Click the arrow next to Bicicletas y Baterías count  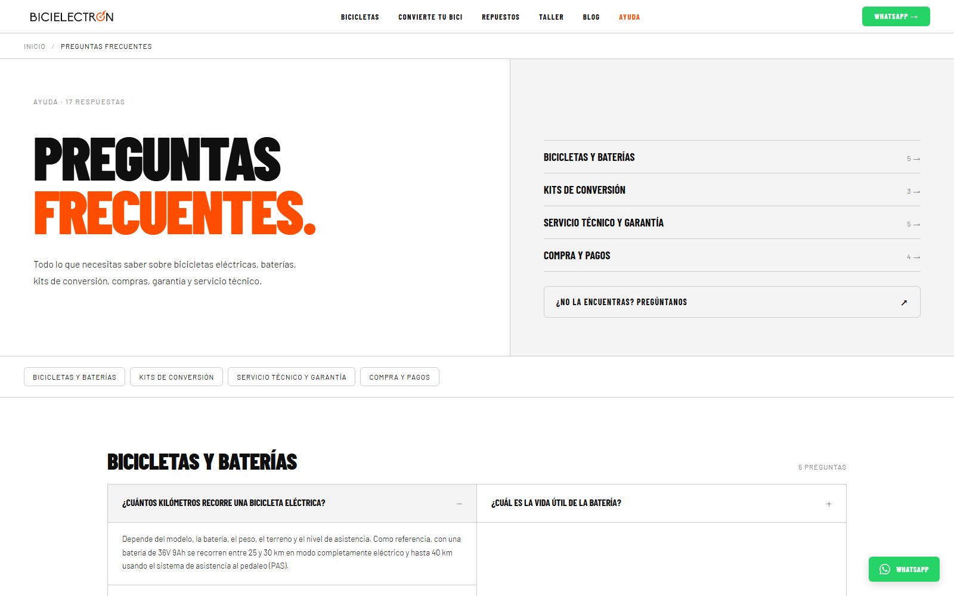tap(917, 159)
